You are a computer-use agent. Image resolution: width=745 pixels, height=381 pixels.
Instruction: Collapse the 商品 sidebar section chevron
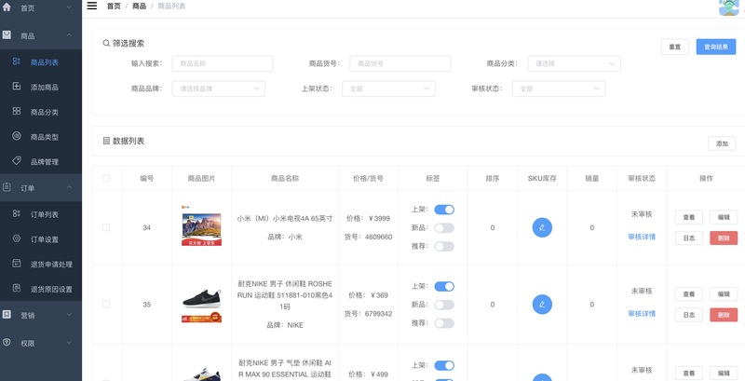tap(69, 35)
